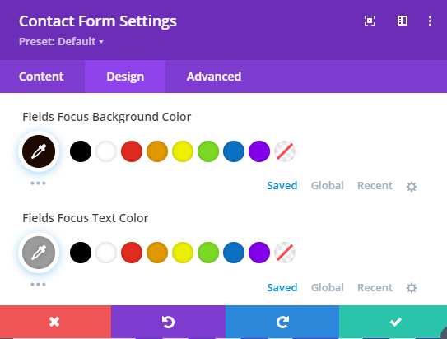Open the Preset: Default dropdown
447x339 pixels.
point(61,42)
